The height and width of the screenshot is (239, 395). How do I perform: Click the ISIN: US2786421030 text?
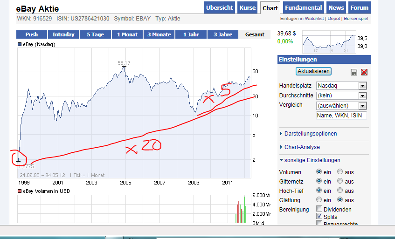tap(83, 19)
